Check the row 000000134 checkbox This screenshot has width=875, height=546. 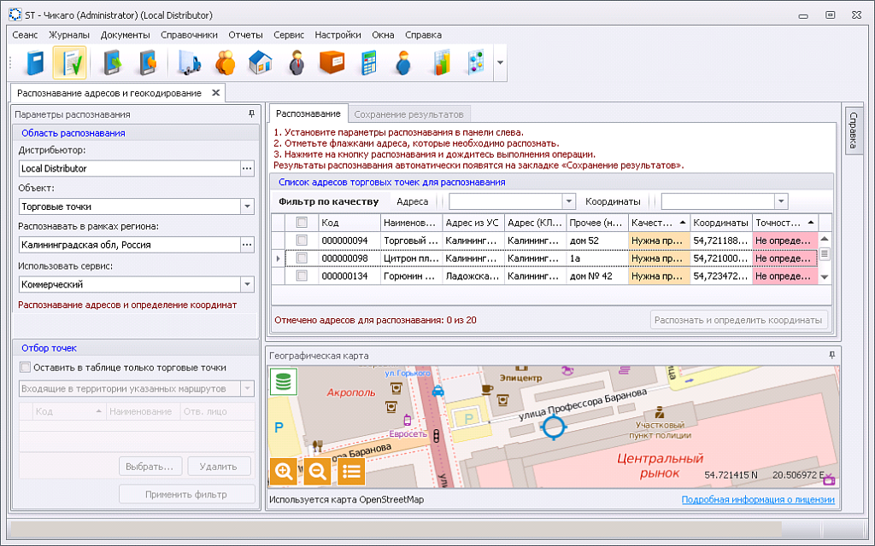[x=302, y=276]
